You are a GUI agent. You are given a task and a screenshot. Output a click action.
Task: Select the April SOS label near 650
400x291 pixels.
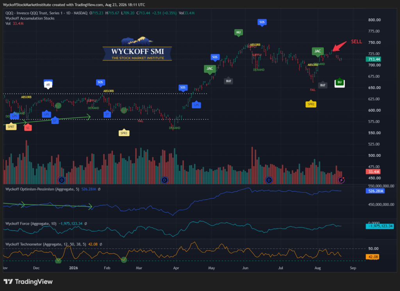pos(183,88)
